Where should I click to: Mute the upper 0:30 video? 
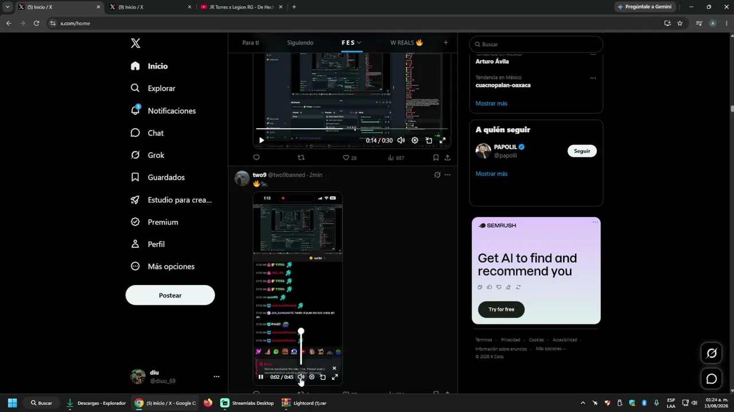point(401,140)
